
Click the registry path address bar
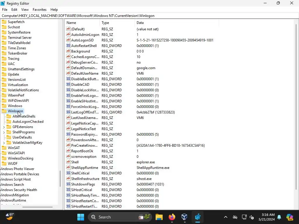point(149,16)
